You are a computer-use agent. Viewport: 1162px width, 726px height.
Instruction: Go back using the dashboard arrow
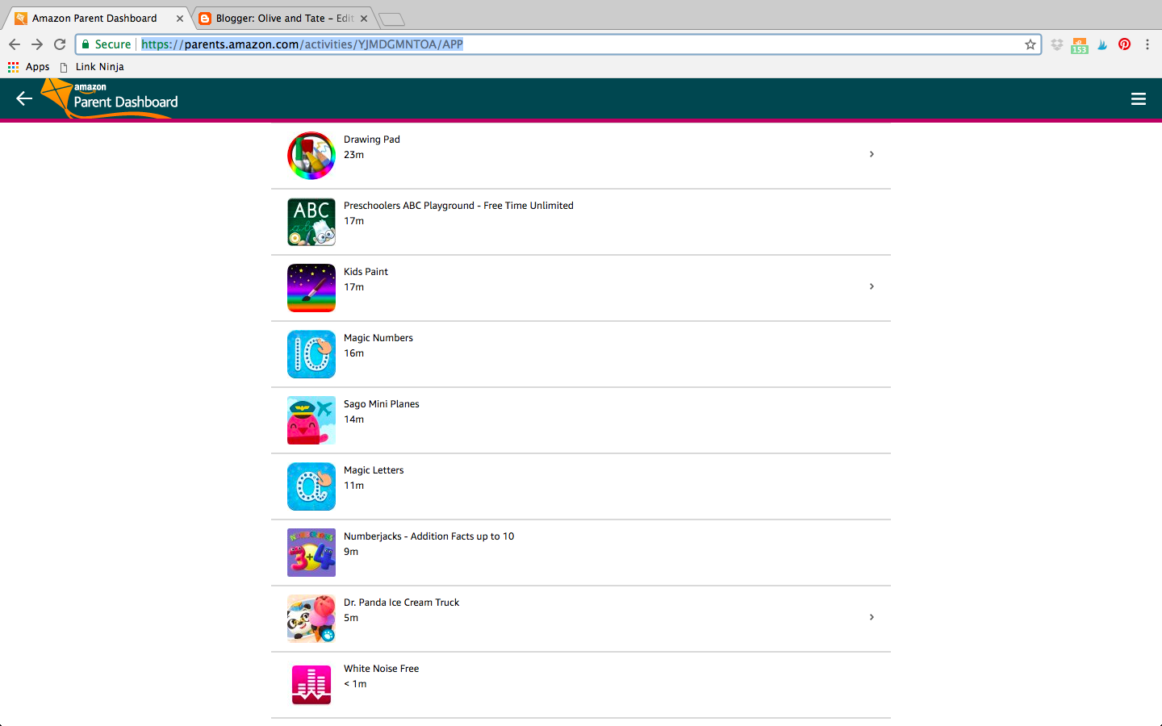[x=24, y=98]
